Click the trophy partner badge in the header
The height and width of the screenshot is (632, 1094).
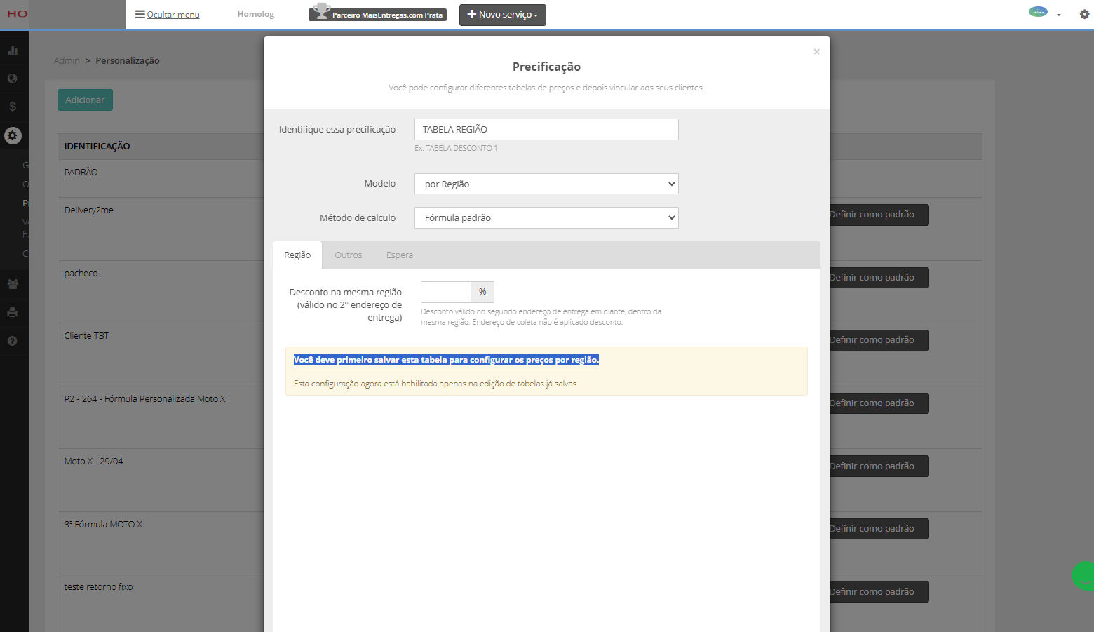coord(377,13)
